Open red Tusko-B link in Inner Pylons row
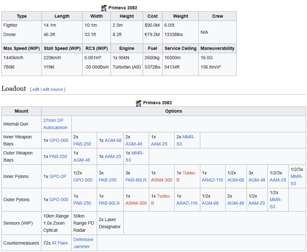 coord(186,177)
